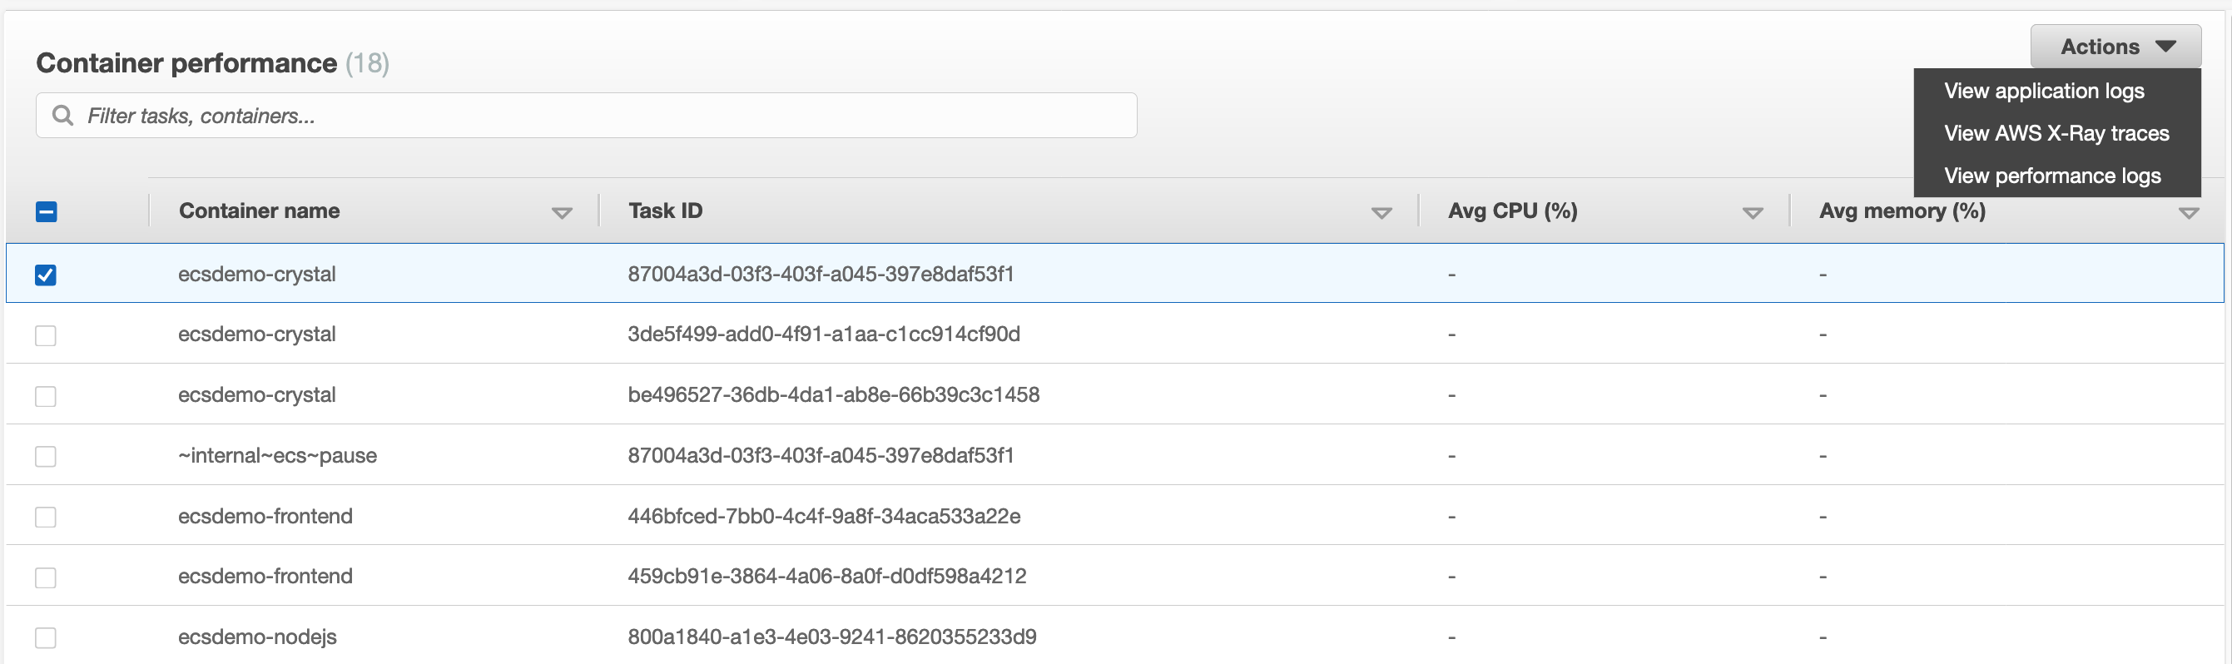Select task ID 800a1840-a1e3-4e03-9241-8620355233d9

pyautogui.click(x=832, y=637)
